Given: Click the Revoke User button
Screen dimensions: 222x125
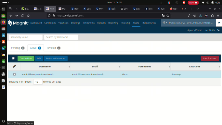Looking at the screenshot, I should pos(210,58).
